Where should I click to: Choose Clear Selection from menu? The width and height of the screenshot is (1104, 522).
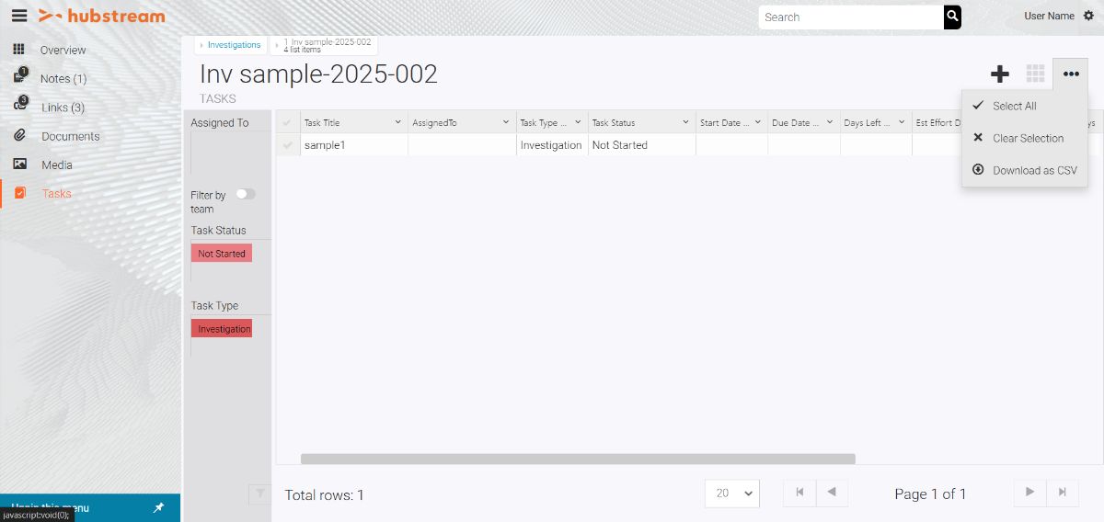coord(1025,138)
